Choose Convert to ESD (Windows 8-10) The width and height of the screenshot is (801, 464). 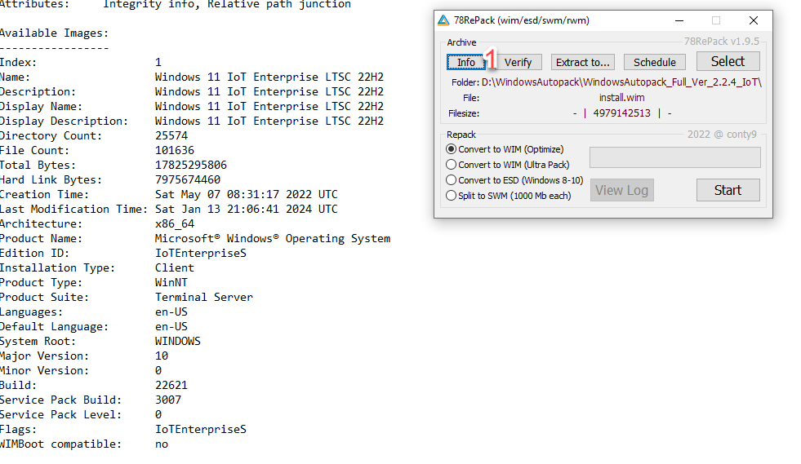click(514, 179)
